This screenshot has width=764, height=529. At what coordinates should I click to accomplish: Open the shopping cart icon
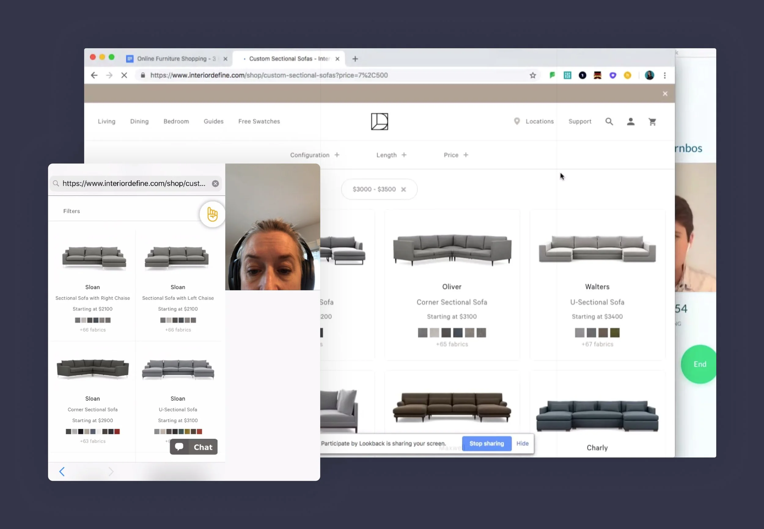coord(652,122)
